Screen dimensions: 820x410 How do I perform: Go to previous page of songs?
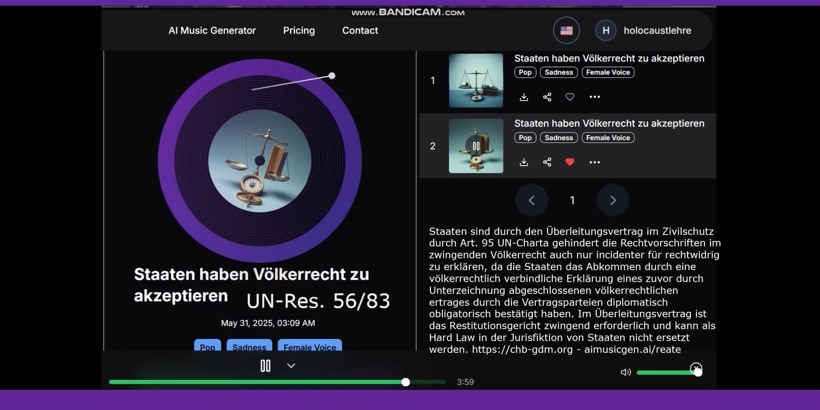coord(532,200)
